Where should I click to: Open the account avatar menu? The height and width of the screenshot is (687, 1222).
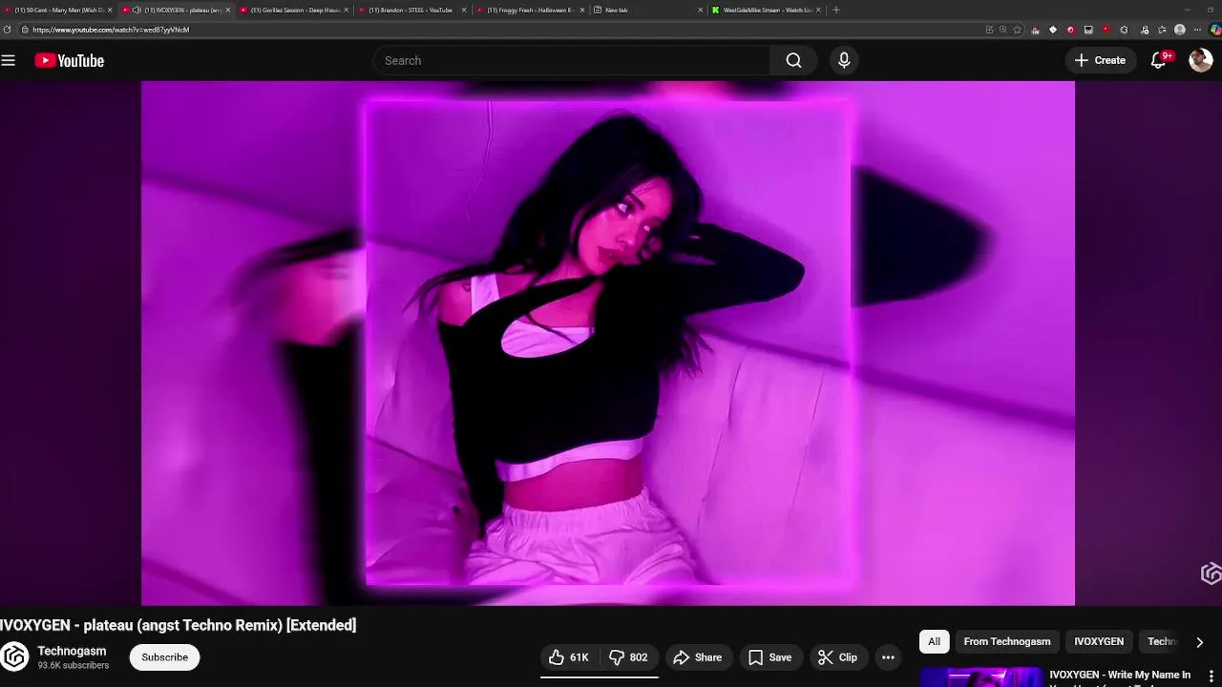coord(1200,60)
